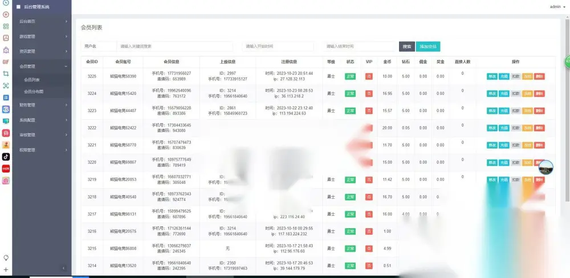Screen dimensions: 570x278
Task: Click the 搜索 search button
Action: pyautogui.click(x=407, y=47)
